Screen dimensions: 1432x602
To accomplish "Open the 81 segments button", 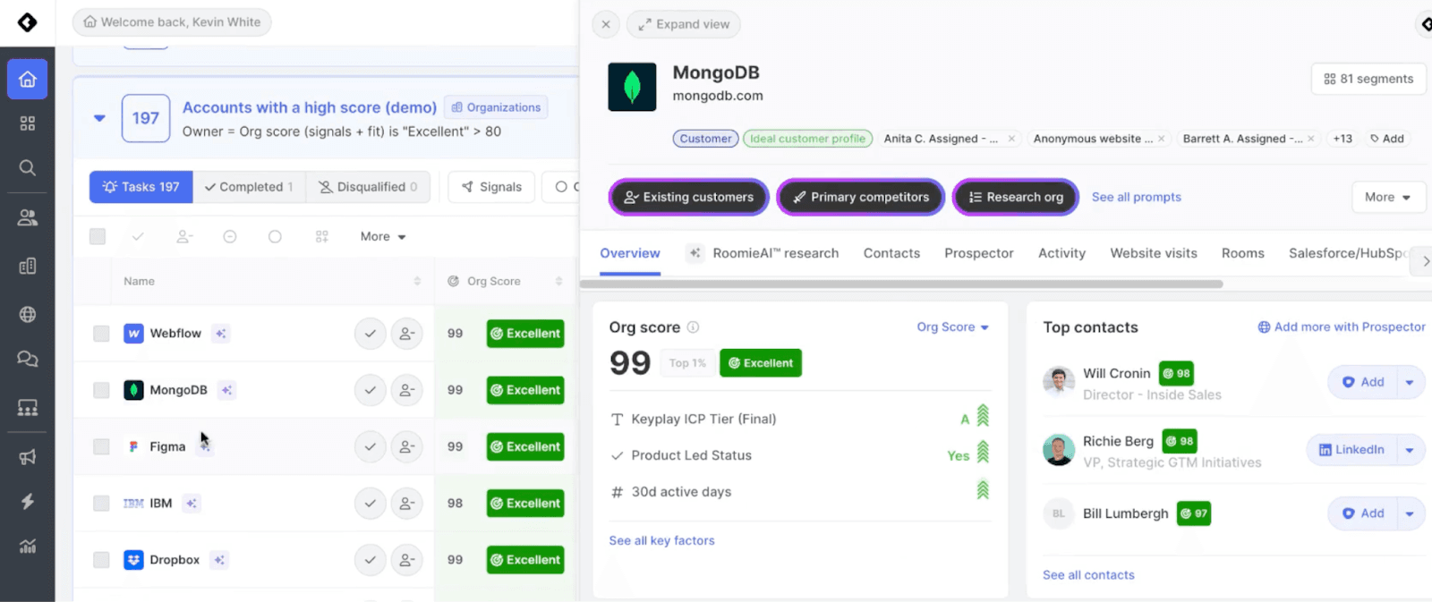I will point(1368,79).
